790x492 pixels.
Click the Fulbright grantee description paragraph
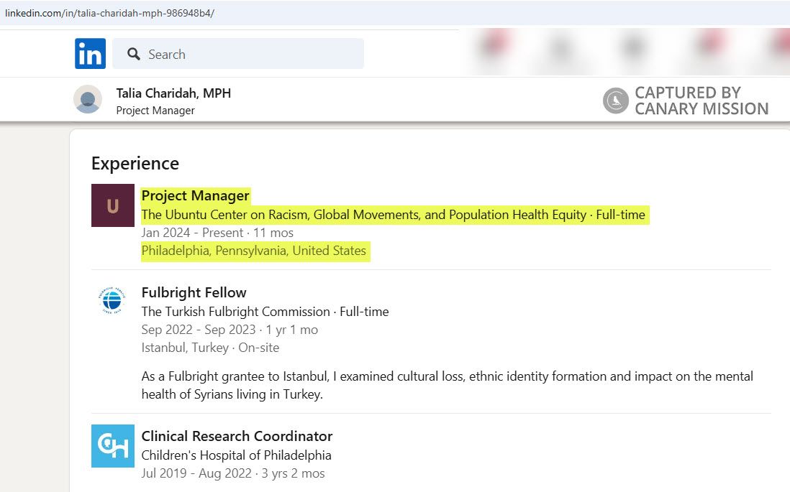pyautogui.click(x=446, y=386)
